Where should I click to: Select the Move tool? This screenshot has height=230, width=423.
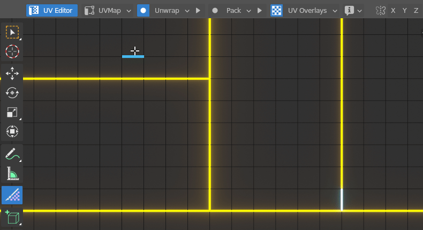click(x=12, y=73)
